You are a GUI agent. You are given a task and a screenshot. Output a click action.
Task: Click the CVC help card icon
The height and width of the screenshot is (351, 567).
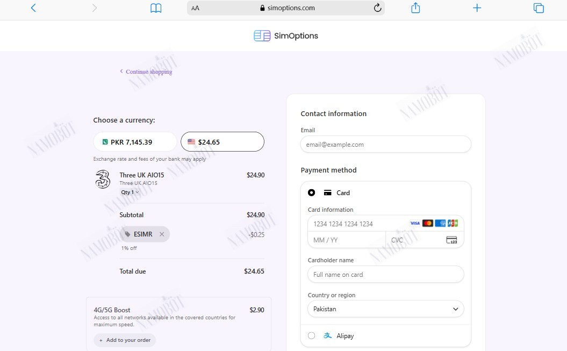click(x=451, y=240)
